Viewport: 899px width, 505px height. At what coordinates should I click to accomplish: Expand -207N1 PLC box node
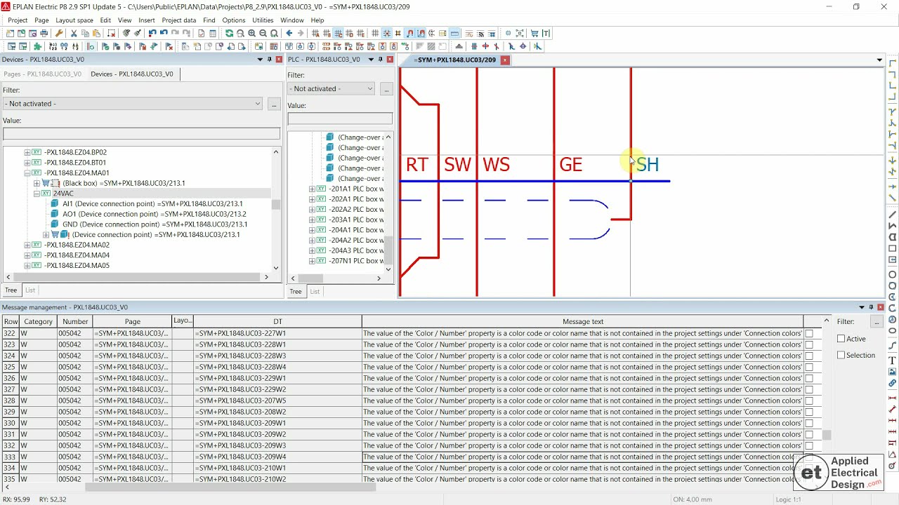click(x=312, y=261)
